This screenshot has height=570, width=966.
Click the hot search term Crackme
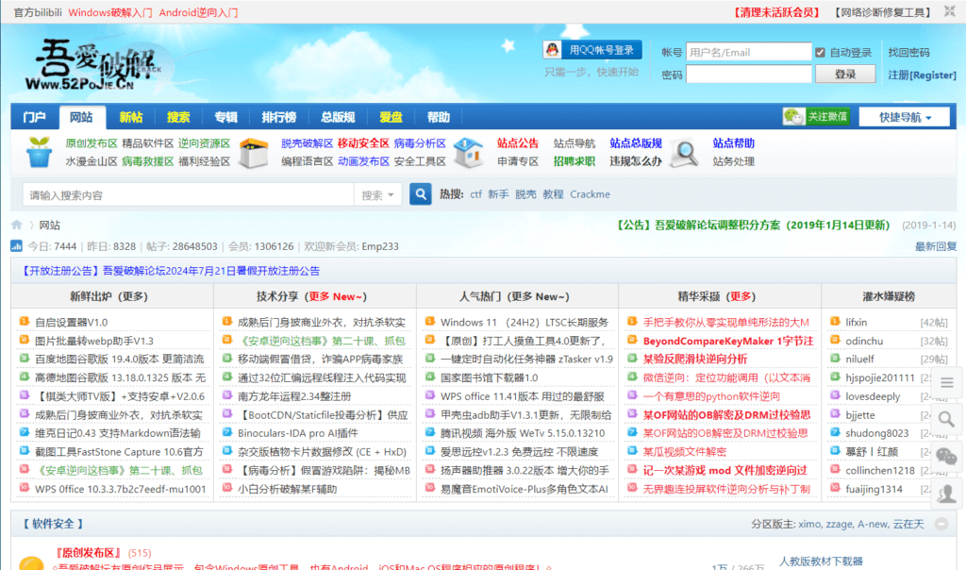590,194
